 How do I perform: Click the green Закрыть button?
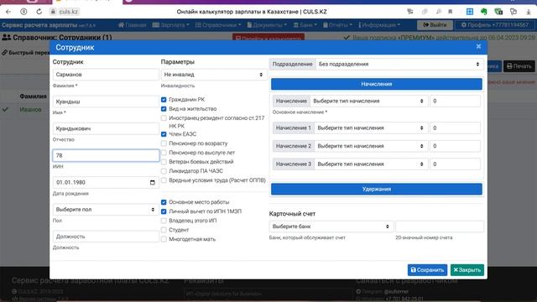coord(467,270)
